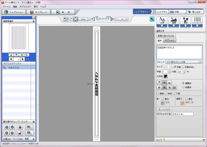Viewport: 207px width, 147px height.
Task: Align text to top vertically
Action: tap(159, 82)
